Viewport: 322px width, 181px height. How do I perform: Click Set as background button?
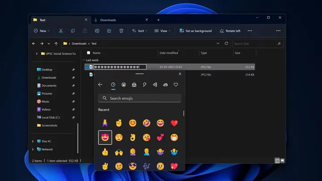click(x=196, y=31)
